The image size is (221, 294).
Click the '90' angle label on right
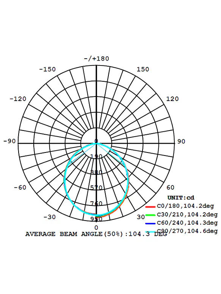coord(181,142)
